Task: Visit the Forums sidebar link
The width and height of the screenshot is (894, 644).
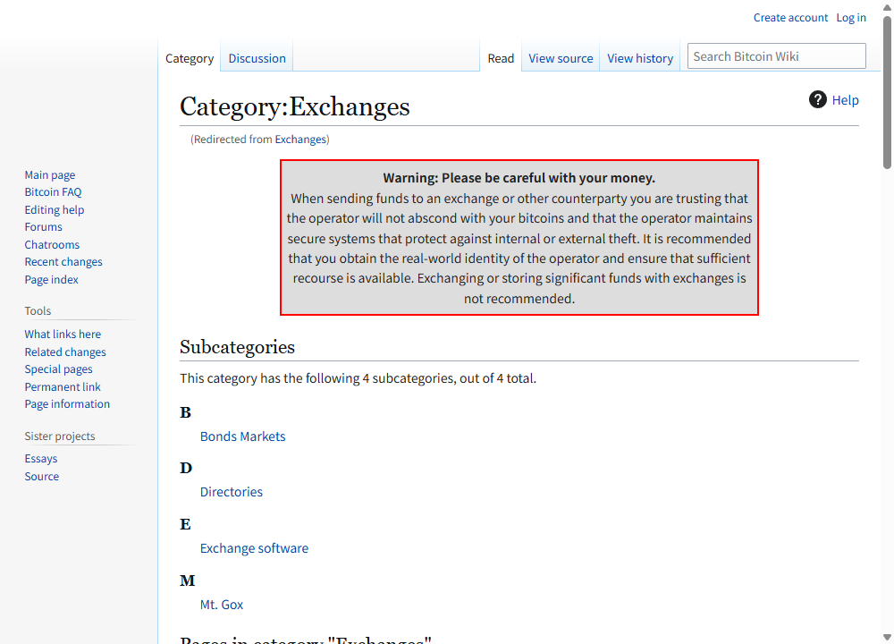Action: 43,227
